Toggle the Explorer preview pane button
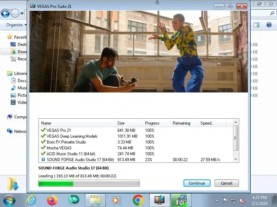Image resolution: width=277 pixels, height=207 pixels. pos(257,25)
